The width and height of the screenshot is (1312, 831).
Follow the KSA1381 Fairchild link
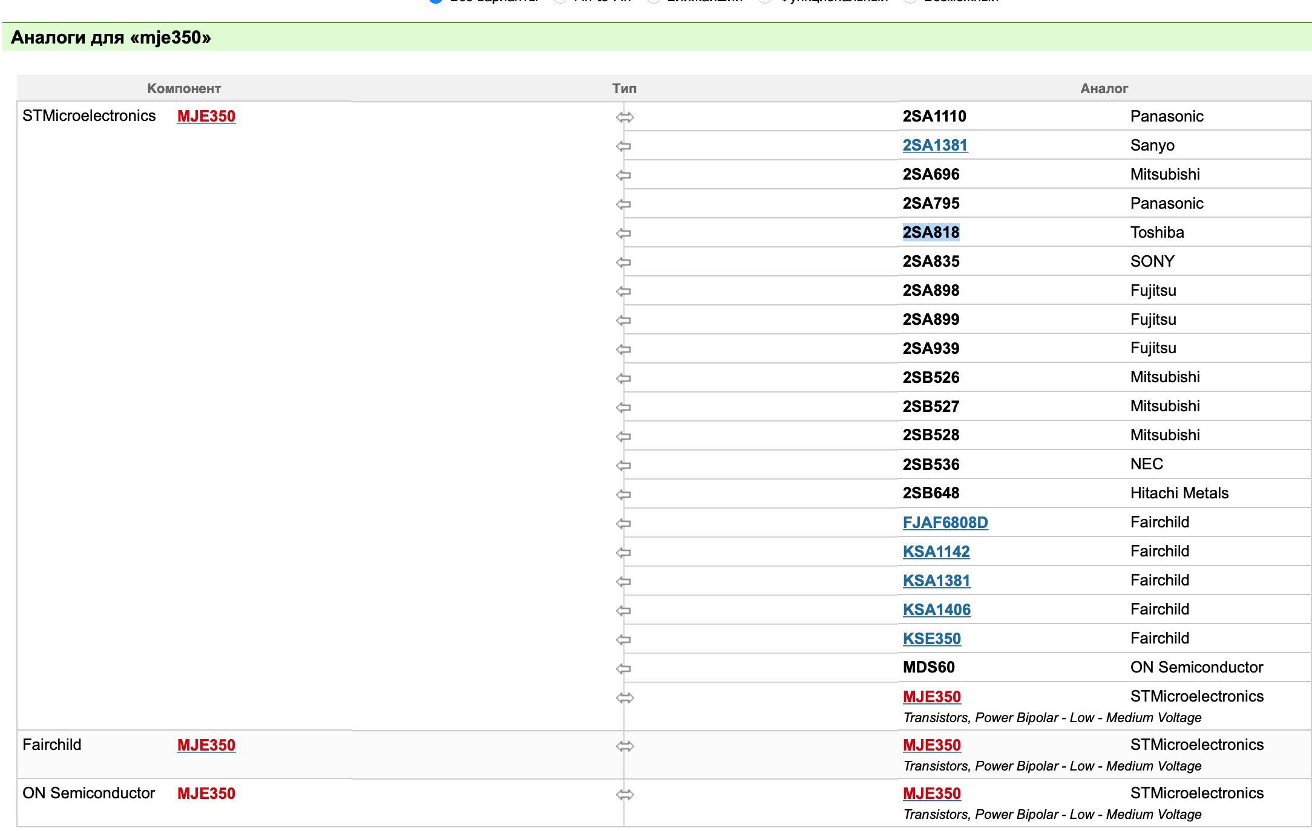coord(936,580)
